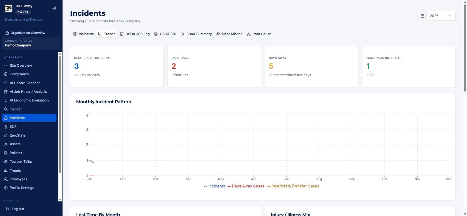Click the '+200% vs 2025' text
Screen dimensions: 467x216
click(x=87, y=75)
